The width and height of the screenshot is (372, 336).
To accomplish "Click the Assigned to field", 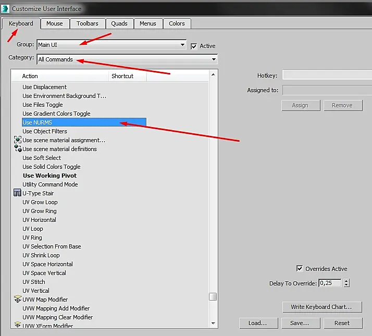I will click(x=327, y=90).
